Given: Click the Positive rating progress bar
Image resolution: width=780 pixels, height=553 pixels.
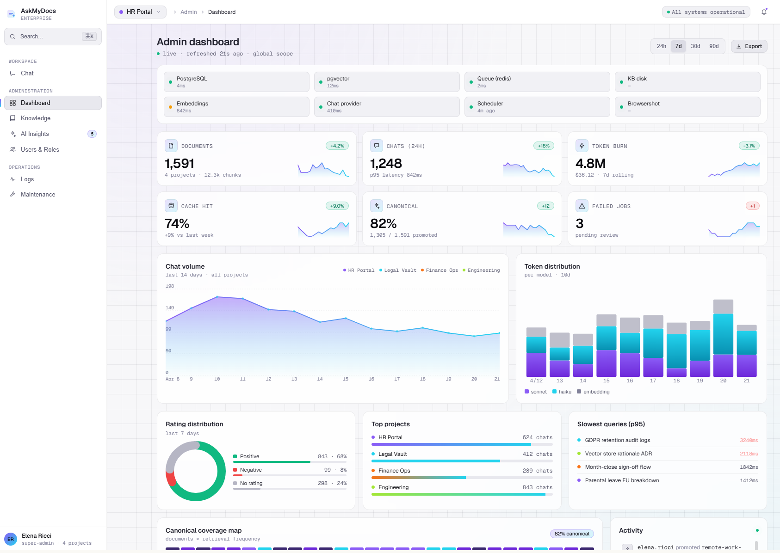Looking at the screenshot, I should click(x=290, y=461).
